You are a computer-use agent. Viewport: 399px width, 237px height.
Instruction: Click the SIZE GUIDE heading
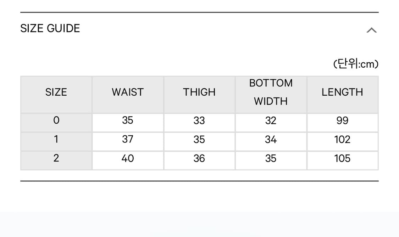50,28
